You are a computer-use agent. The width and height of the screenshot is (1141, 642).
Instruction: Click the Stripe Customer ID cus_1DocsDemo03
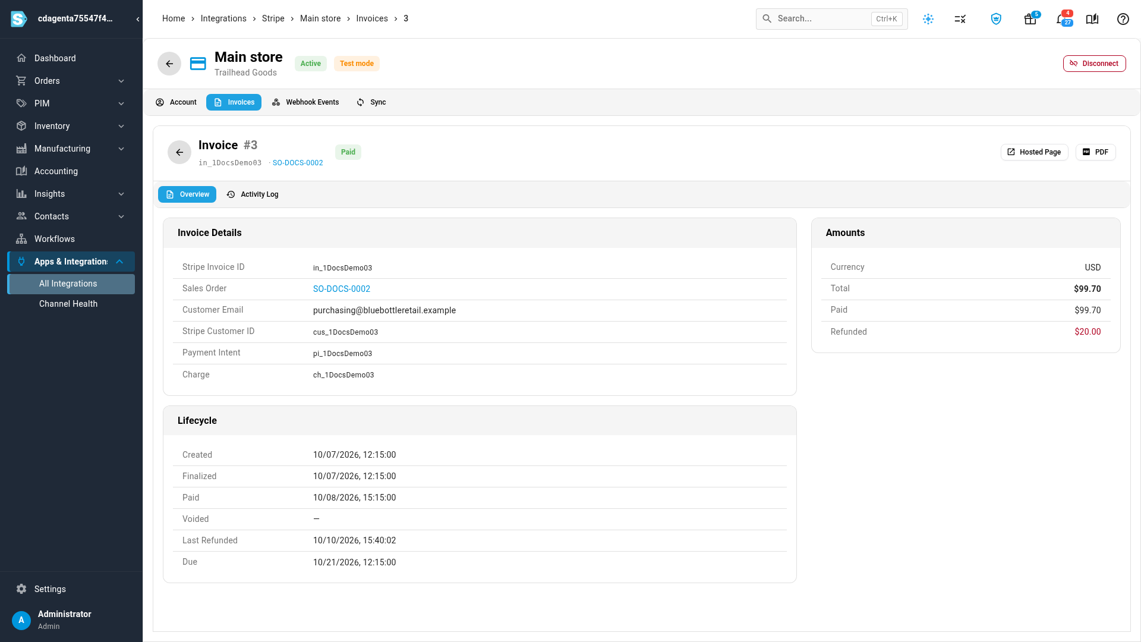point(346,332)
